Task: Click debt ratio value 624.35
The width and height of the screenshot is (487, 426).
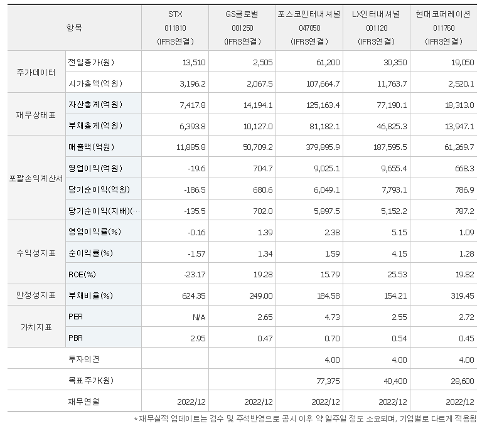Action: [x=194, y=296]
